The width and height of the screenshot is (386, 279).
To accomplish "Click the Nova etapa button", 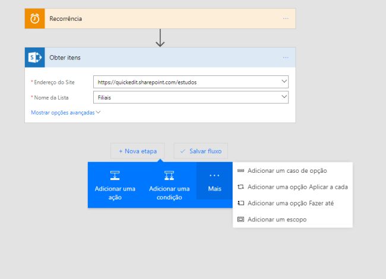I will click(x=138, y=151).
